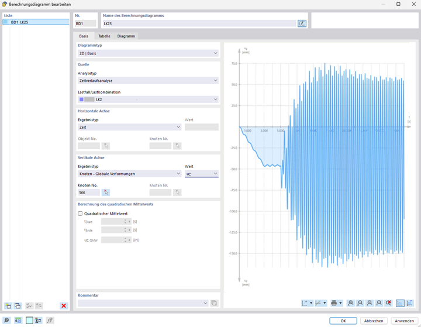Viewport: 421px width, 327px height.
Task: Switch to the Basis tab
Action: tap(84, 36)
